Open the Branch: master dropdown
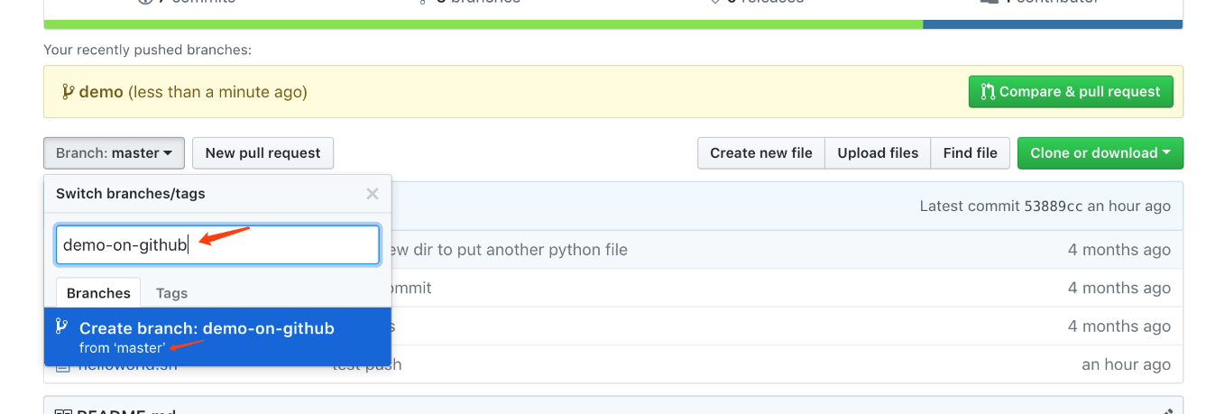Screen dimensions: 1206x414 (x=114, y=153)
